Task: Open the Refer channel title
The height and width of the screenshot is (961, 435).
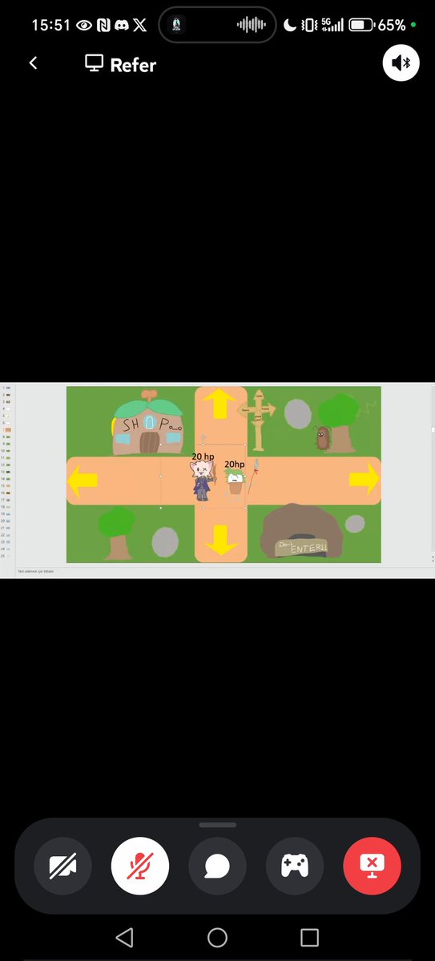Action: [133, 65]
